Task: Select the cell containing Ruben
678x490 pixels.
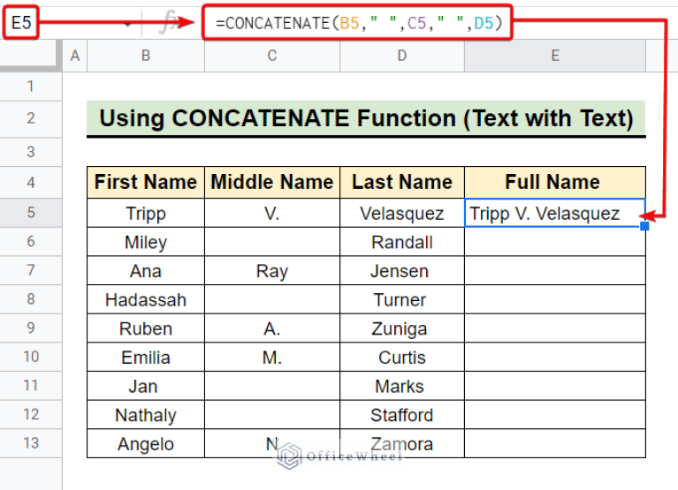Action: coord(146,328)
